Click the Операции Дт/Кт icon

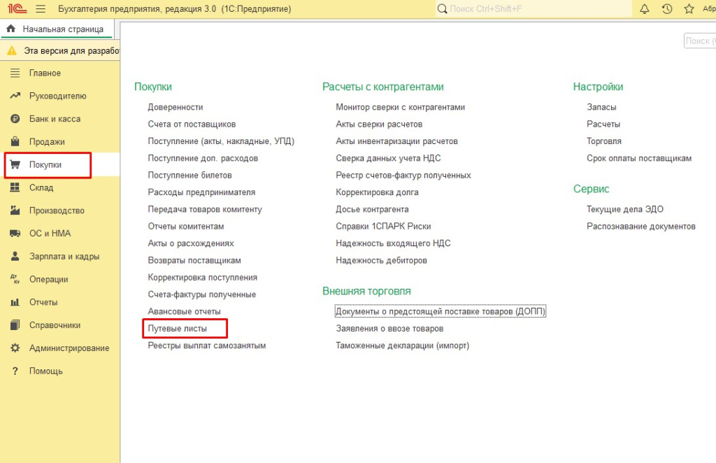(x=15, y=279)
